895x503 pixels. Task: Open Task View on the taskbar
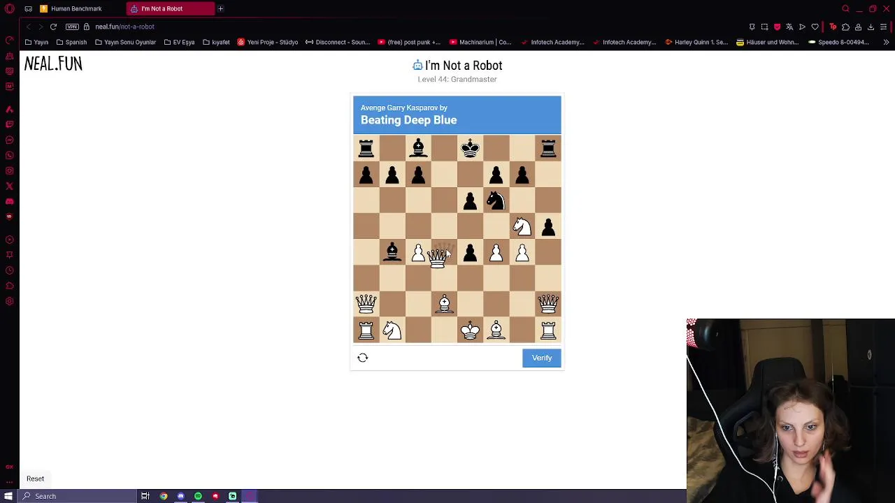point(145,496)
